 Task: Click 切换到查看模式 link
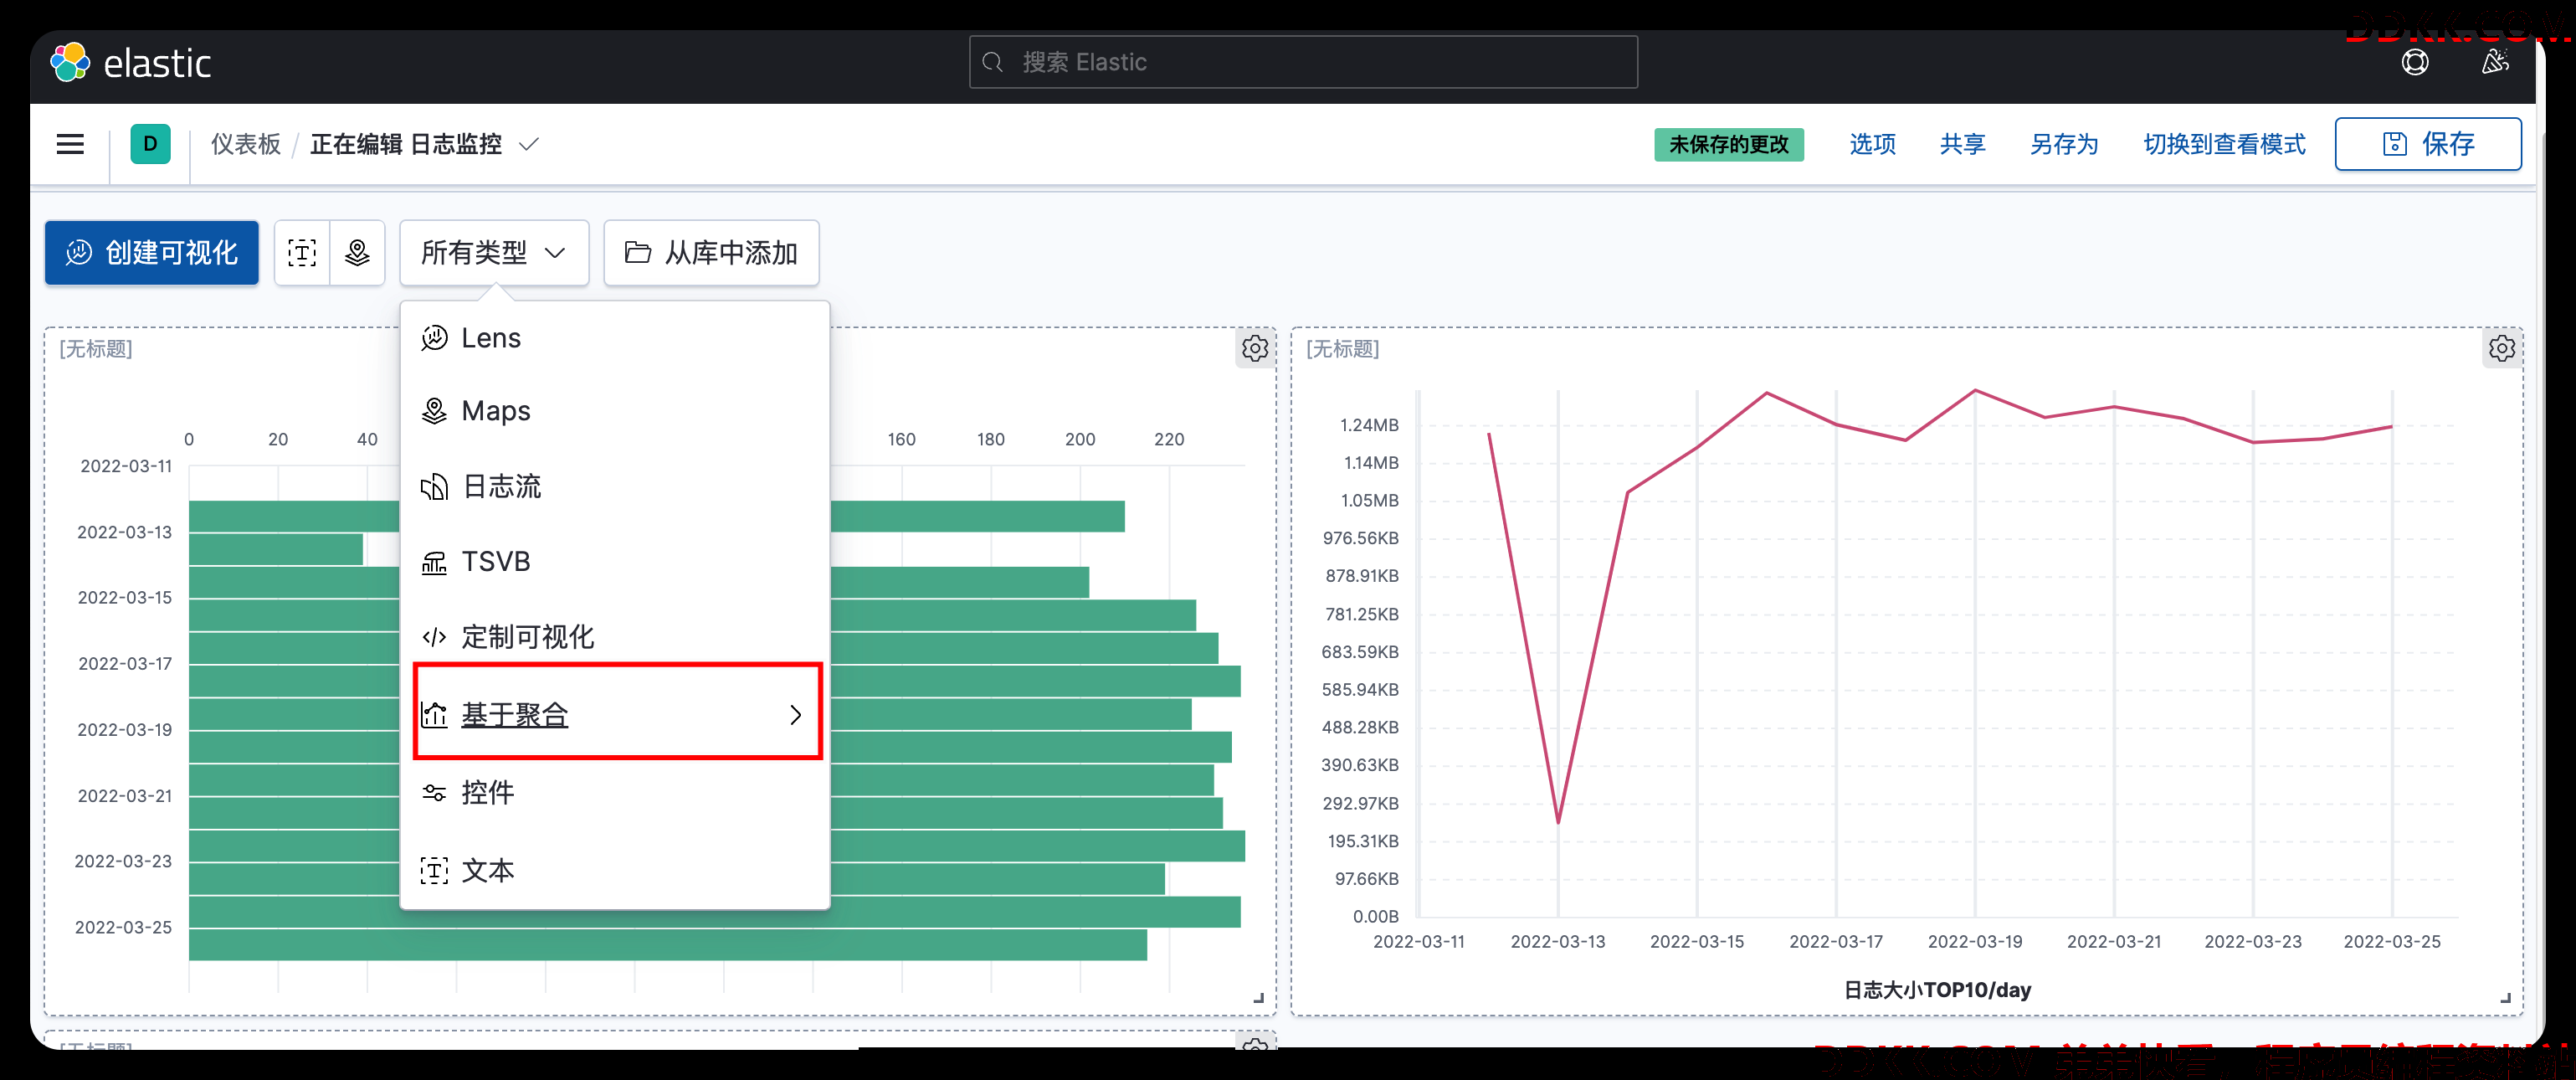[x=2224, y=144]
